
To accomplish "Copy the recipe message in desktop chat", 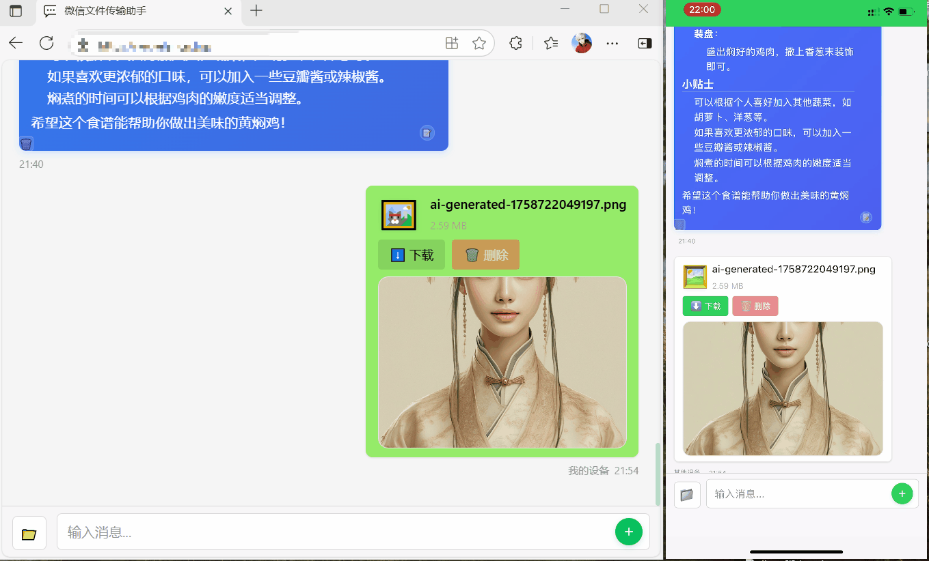I will pyautogui.click(x=427, y=133).
